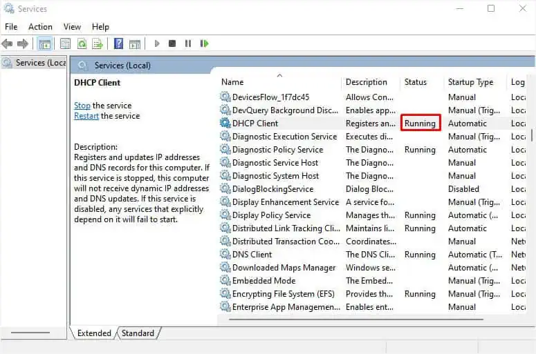Click the Start Service play icon

pos(157,43)
